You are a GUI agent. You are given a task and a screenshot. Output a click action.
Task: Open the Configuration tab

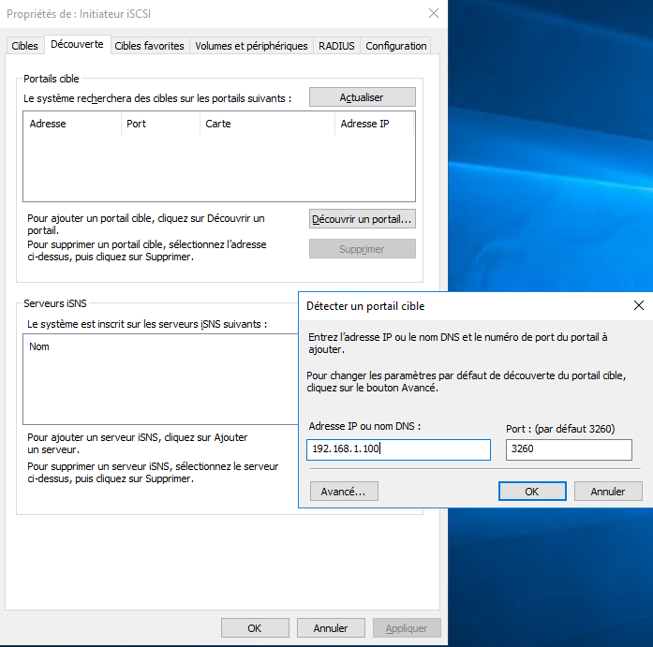[x=395, y=46]
